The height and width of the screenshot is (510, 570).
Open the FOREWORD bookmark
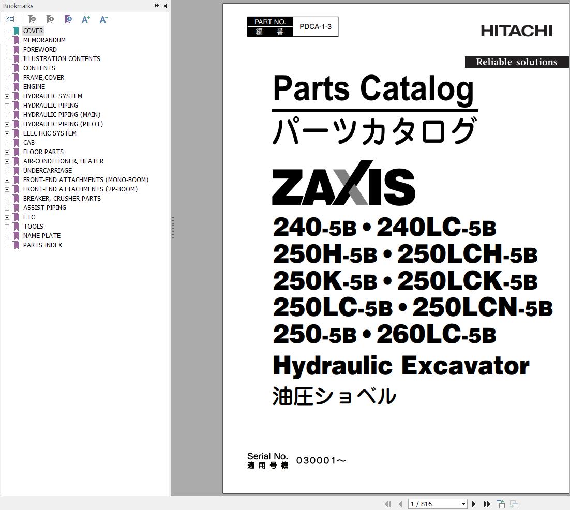(x=40, y=50)
